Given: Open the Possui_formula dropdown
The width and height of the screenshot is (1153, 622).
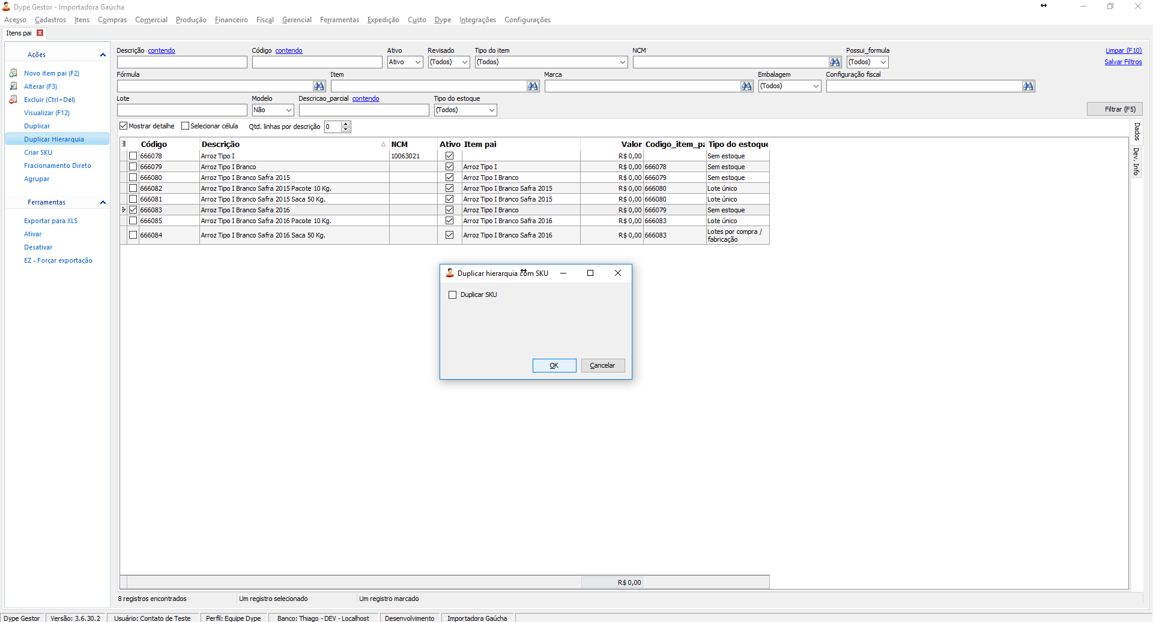Looking at the screenshot, I should pyautogui.click(x=883, y=62).
